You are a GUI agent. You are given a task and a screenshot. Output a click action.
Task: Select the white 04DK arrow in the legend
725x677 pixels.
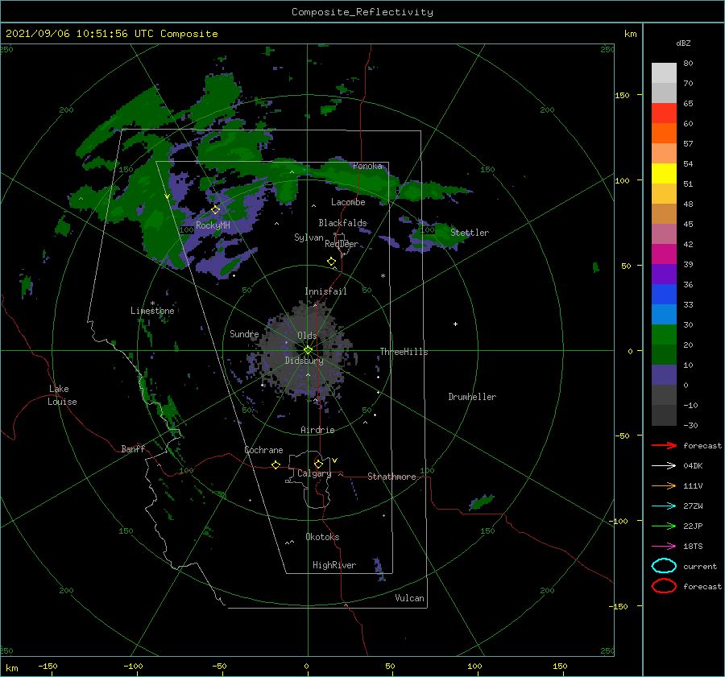point(664,465)
